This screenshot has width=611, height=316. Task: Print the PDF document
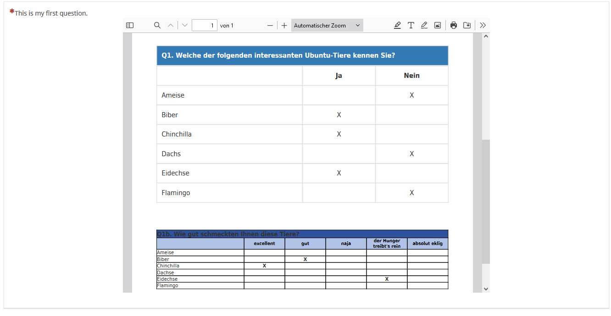pos(454,26)
